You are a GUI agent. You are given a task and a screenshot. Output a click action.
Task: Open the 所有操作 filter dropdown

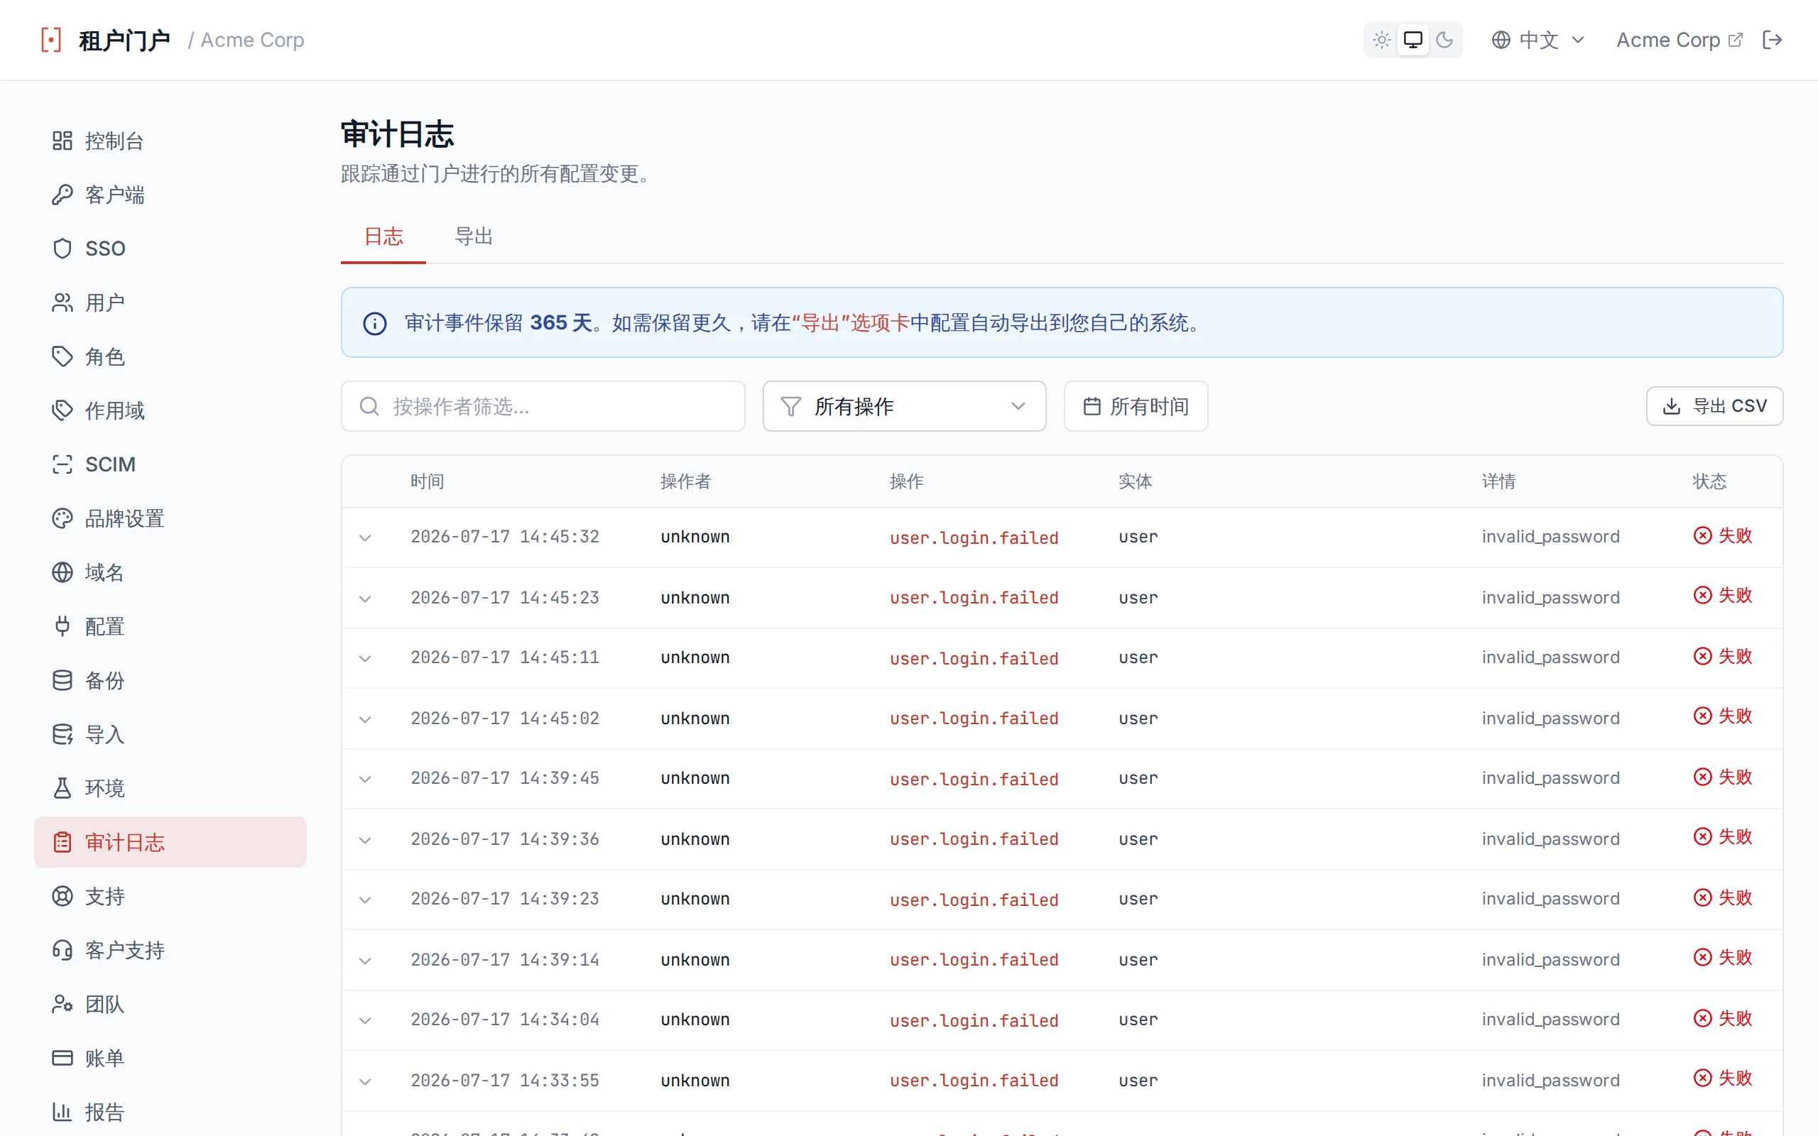tap(905, 406)
